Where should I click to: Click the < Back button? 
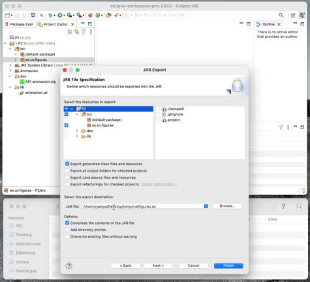pyautogui.click(x=125, y=266)
